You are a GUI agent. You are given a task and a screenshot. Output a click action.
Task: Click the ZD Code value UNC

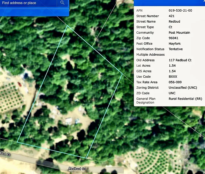172,93
